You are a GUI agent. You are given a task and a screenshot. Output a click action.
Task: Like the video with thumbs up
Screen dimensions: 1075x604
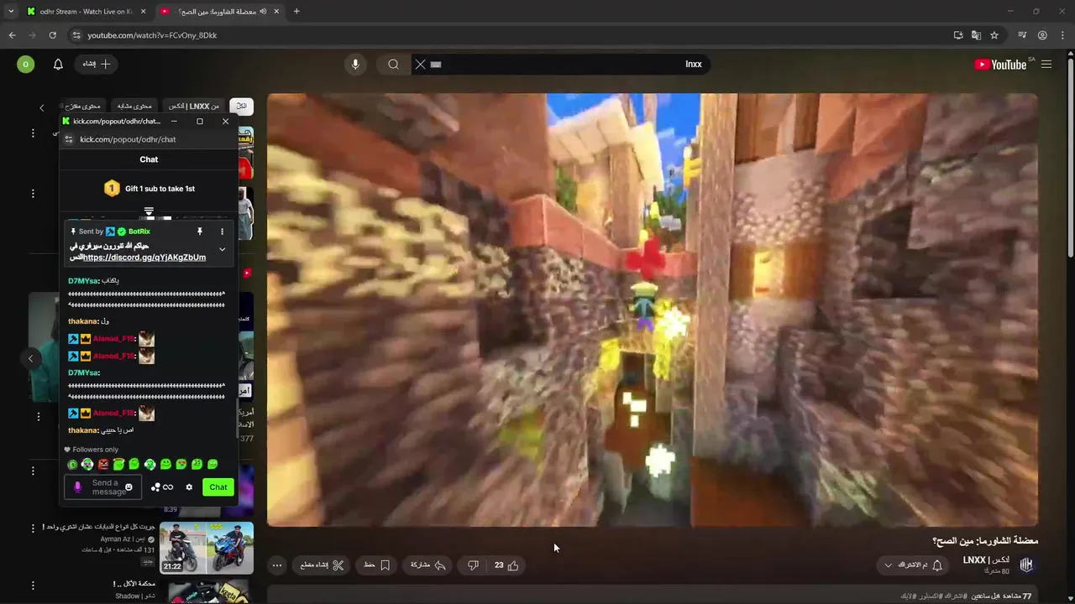(x=506, y=565)
